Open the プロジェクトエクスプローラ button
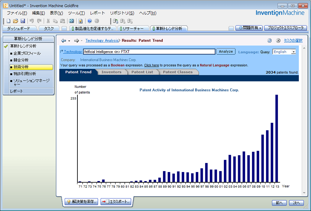 point(286,28)
